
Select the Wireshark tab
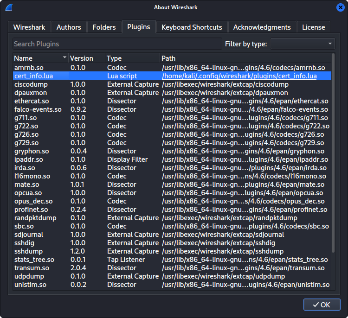[29, 27]
